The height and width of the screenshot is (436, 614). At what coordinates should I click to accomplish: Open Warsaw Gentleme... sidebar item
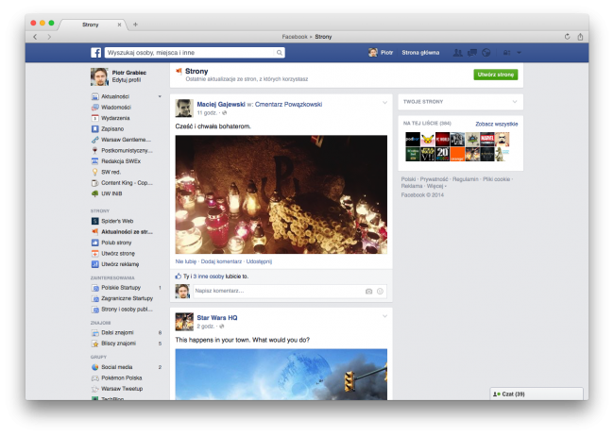[126, 140]
